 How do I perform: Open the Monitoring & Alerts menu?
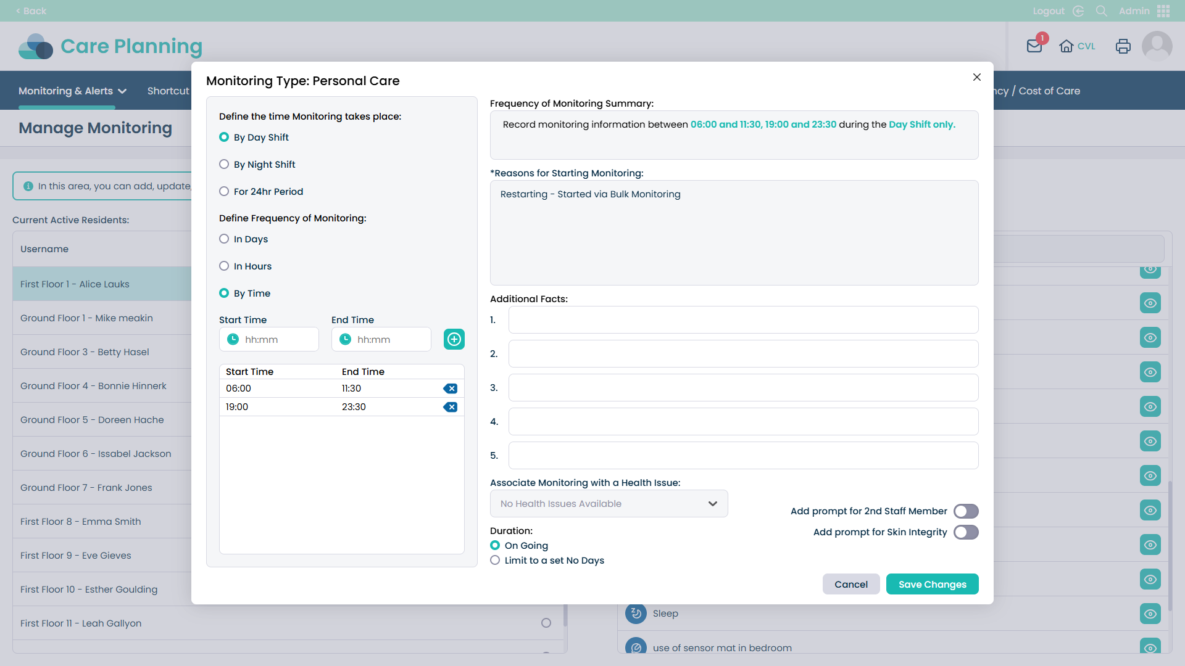click(x=72, y=91)
